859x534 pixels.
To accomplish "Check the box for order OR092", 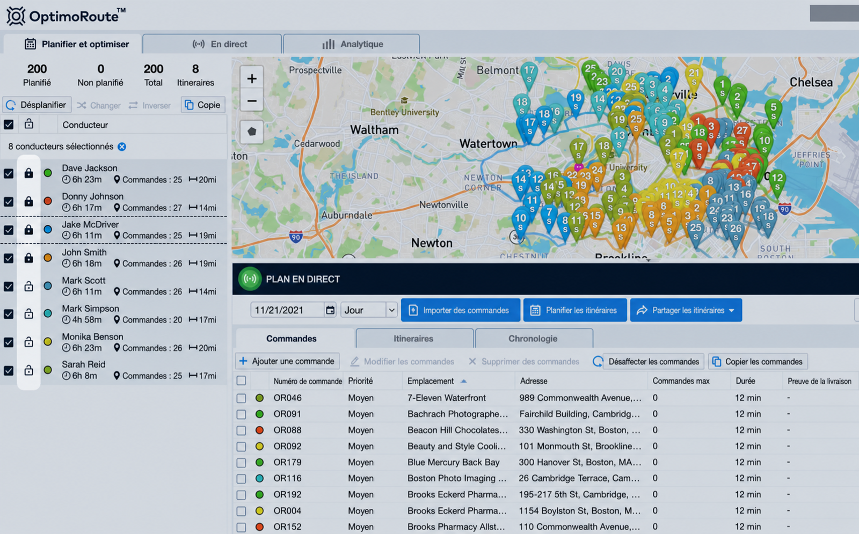I will (242, 447).
